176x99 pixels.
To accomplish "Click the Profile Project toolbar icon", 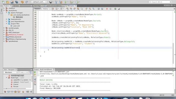I will click(x=77, y=2).
